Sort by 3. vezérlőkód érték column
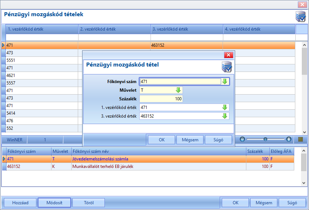The image size is (309, 210). pos(187,29)
